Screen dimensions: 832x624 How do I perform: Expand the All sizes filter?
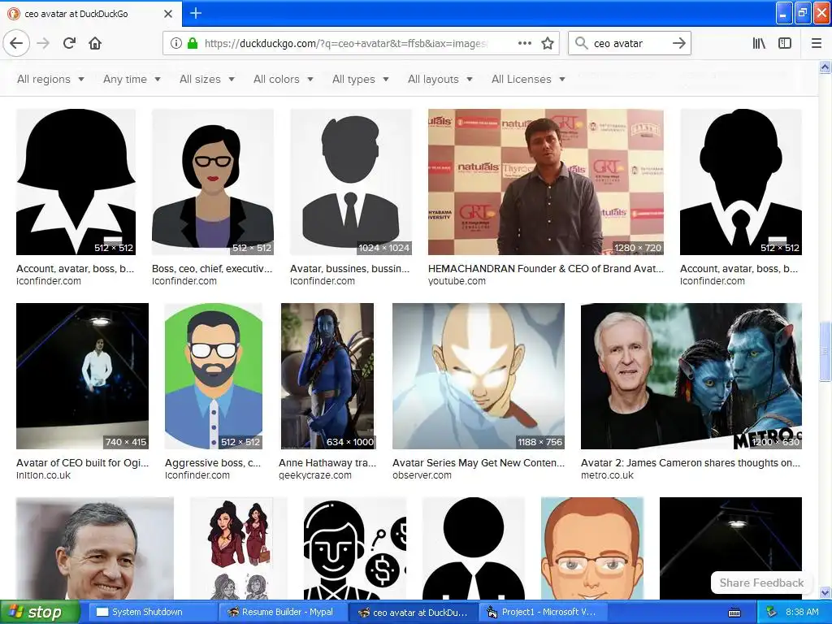(207, 79)
